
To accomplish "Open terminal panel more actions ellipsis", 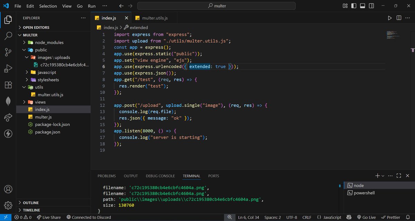I will click(x=391, y=176).
